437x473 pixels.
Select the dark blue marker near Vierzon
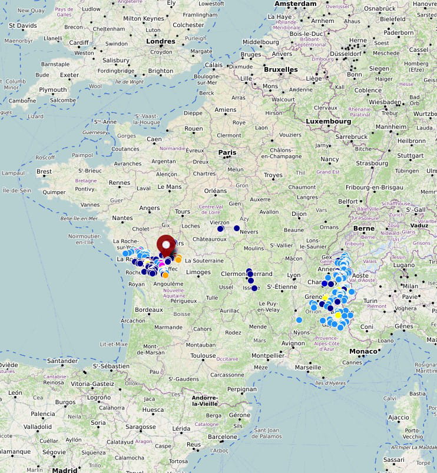(x=221, y=229)
